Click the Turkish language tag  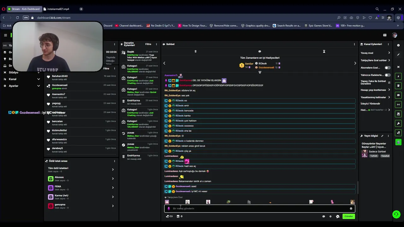click(x=374, y=156)
